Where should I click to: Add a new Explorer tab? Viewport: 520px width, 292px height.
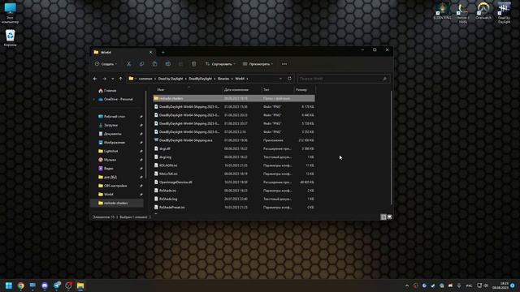click(162, 52)
